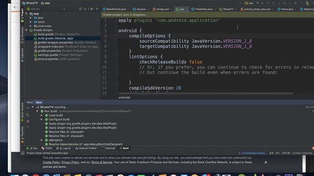Click the stop sync icon in Build panel
Viewport: 314px width, 176px height.
pos(27,108)
